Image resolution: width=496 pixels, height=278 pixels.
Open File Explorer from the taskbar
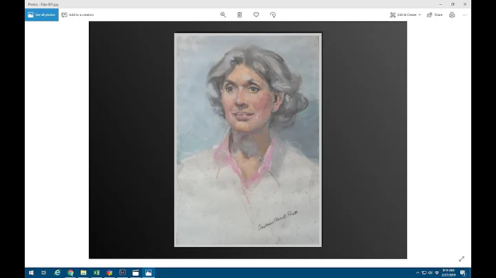coord(83,272)
